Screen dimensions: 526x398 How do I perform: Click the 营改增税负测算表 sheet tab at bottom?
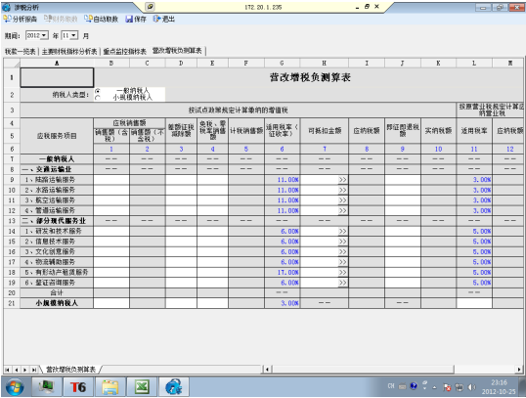[70, 370]
